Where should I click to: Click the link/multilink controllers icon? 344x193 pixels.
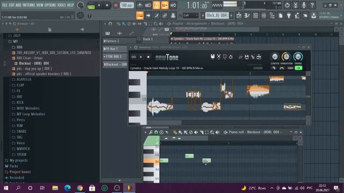pos(165,16)
